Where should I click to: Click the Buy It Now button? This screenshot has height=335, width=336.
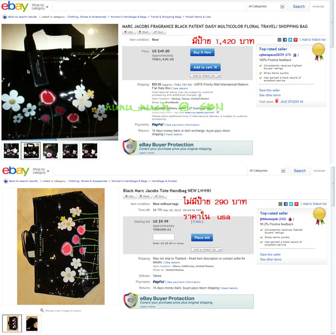202,52
